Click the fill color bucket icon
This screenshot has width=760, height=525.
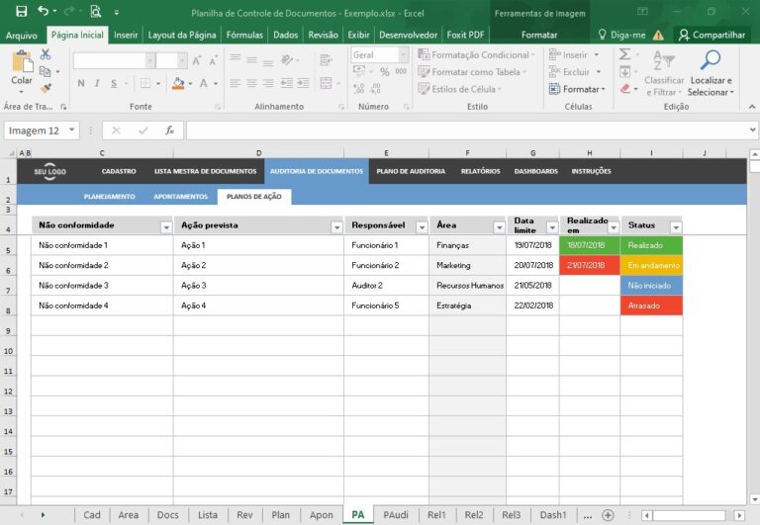coord(178,83)
